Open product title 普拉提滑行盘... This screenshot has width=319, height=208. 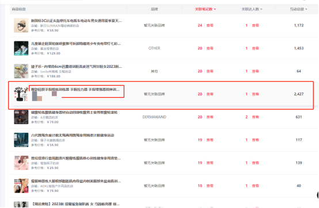[75, 158]
